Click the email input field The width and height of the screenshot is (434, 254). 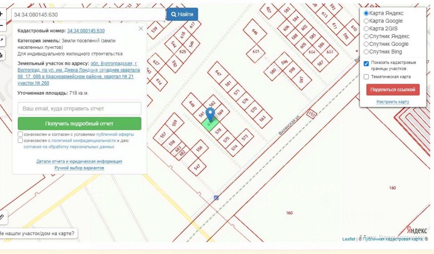click(x=79, y=109)
